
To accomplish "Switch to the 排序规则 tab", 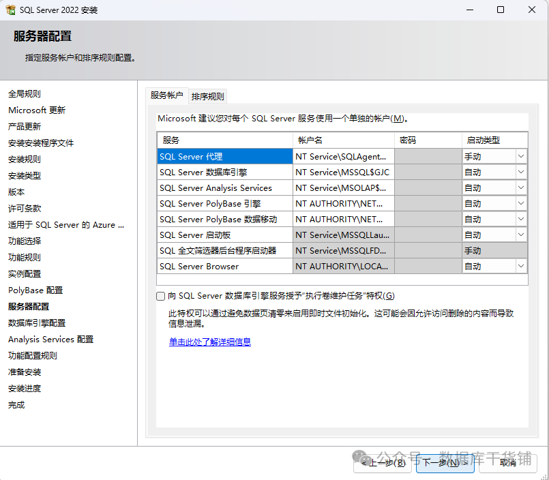I will click(x=207, y=96).
